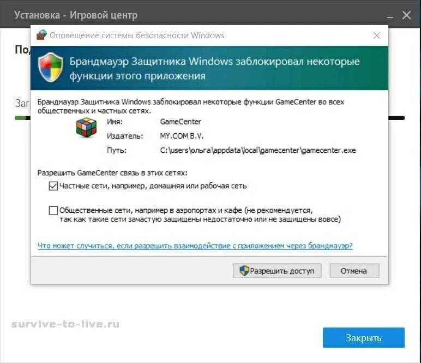Click the UAC shield icon on Разрешить доступ
Image resolution: width=421 pixels, height=363 pixels.
click(x=244, y=271)
